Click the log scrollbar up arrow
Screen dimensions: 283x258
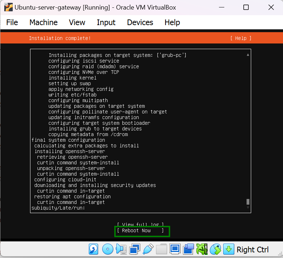coord(248,55)
